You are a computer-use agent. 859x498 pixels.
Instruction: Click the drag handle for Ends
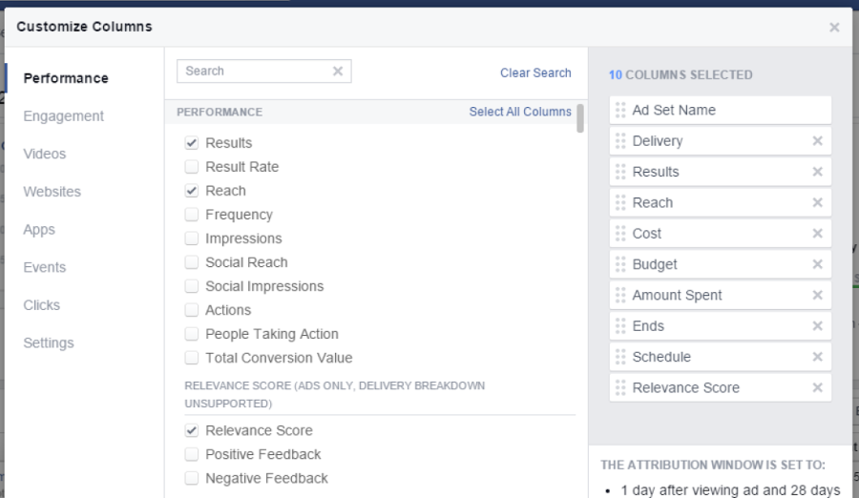click(x=620, y=326)
